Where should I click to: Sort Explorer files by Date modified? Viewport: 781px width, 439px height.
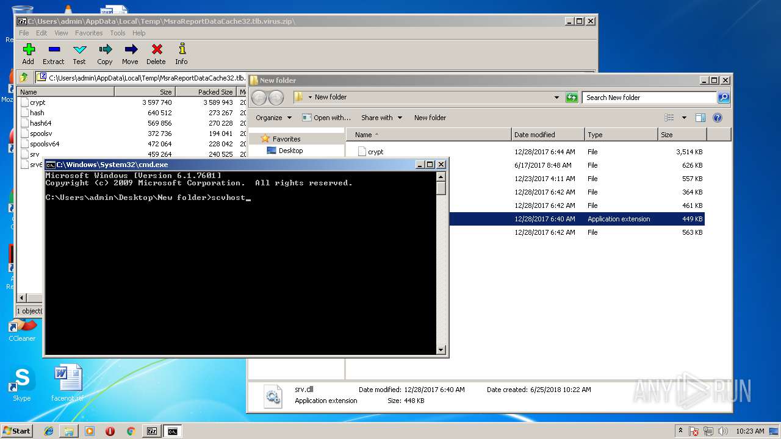coord(547,135)
